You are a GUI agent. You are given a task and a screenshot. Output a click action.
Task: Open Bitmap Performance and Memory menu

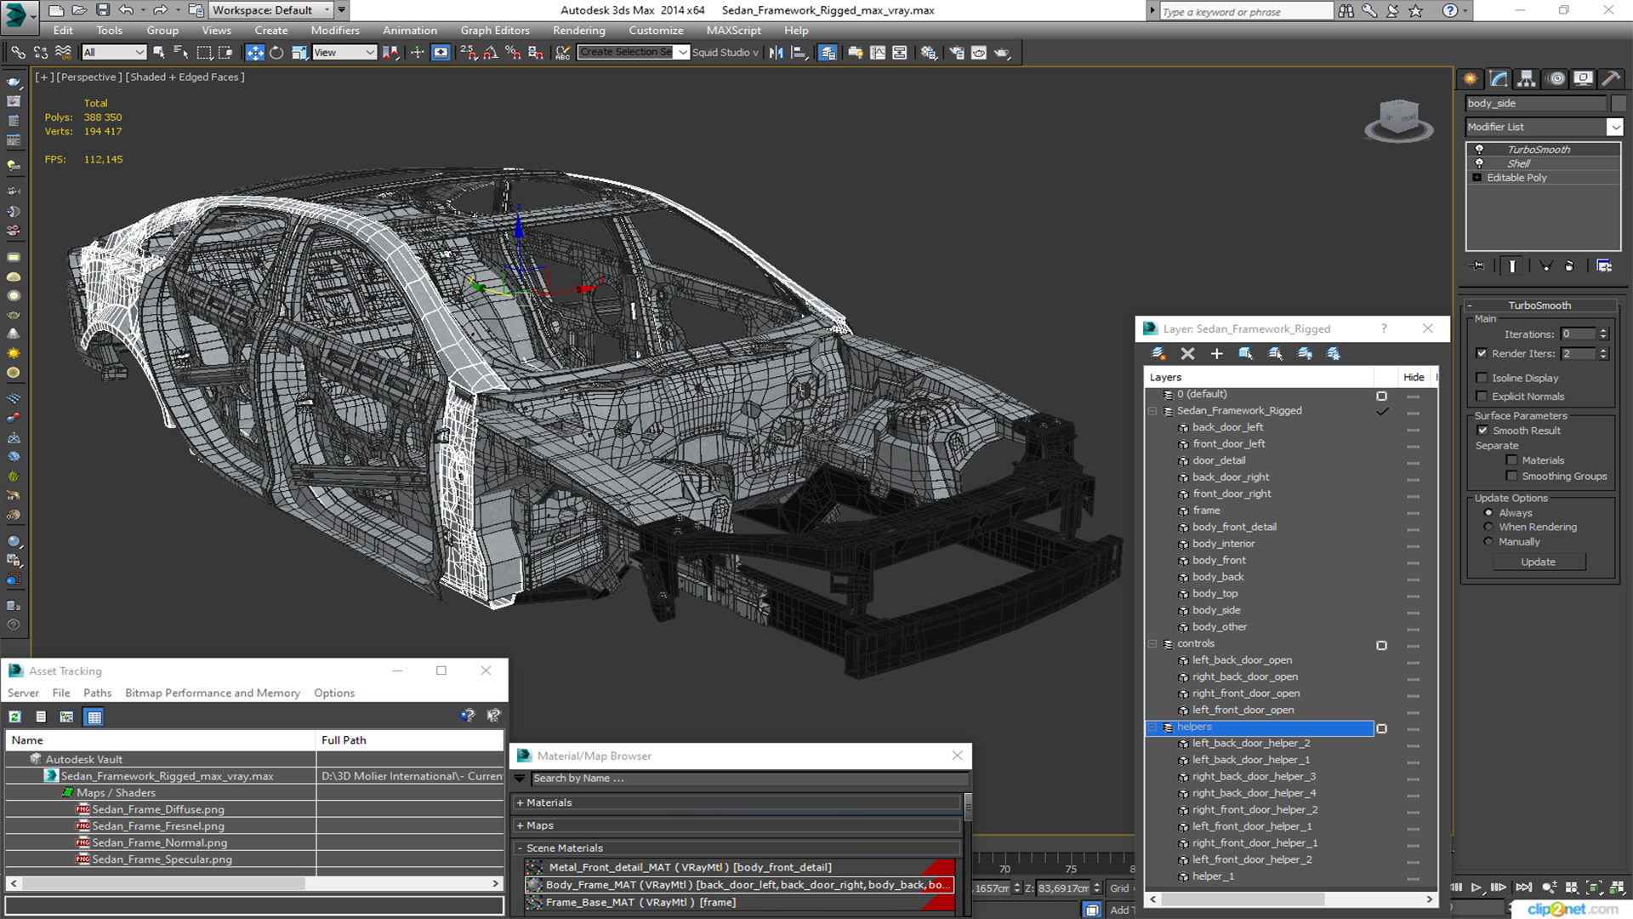213,693
